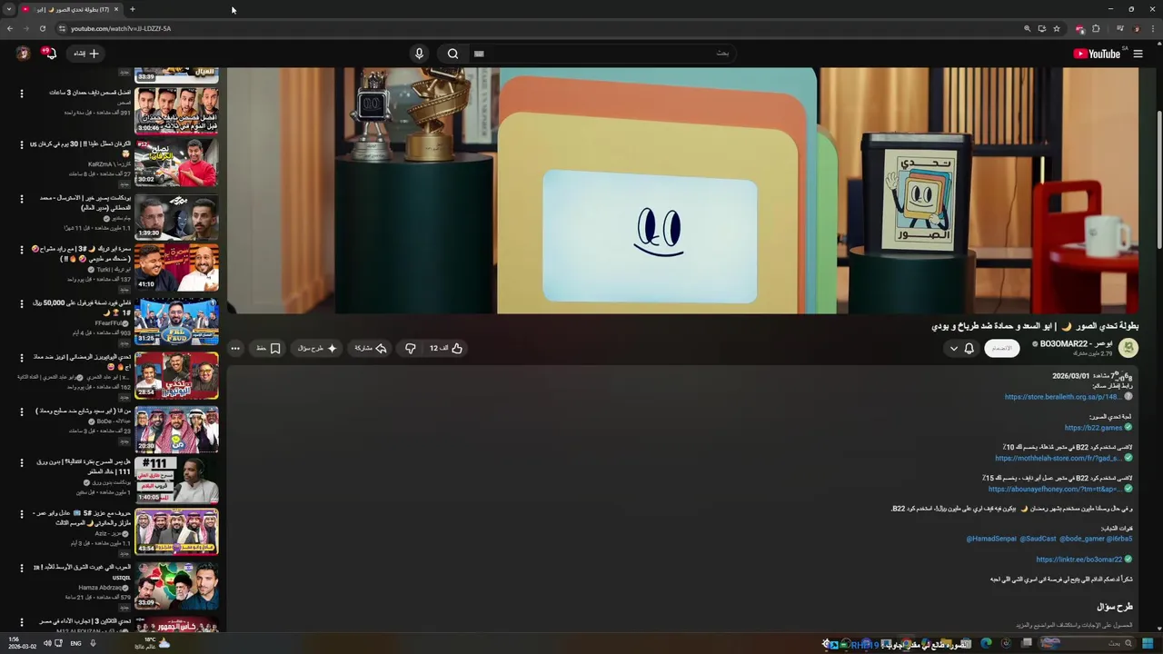1163x654 pixels.
Task: Toggle channel notification bell for BO3OMAR22
Action: (x=969, y=349)
